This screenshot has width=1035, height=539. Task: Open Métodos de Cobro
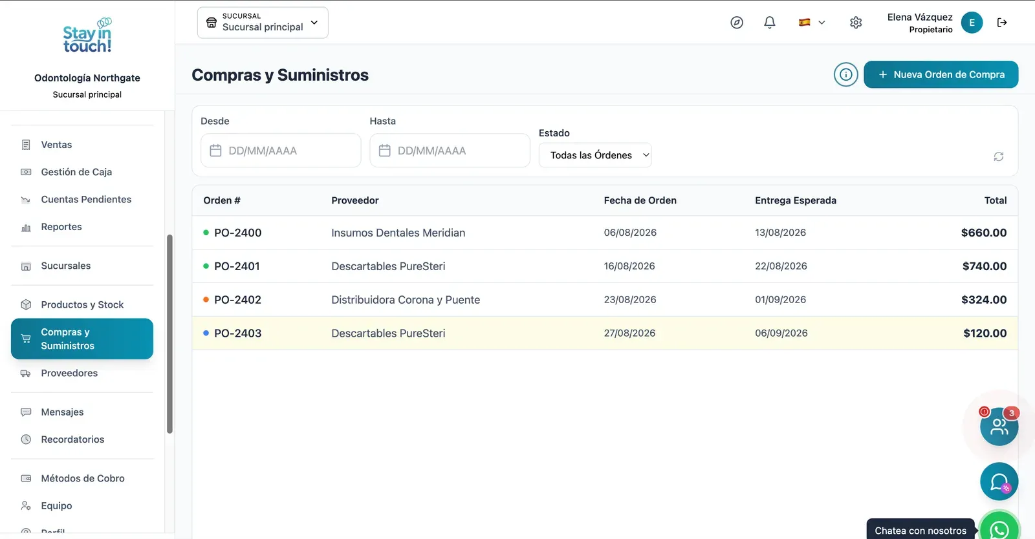click(82, 478)
